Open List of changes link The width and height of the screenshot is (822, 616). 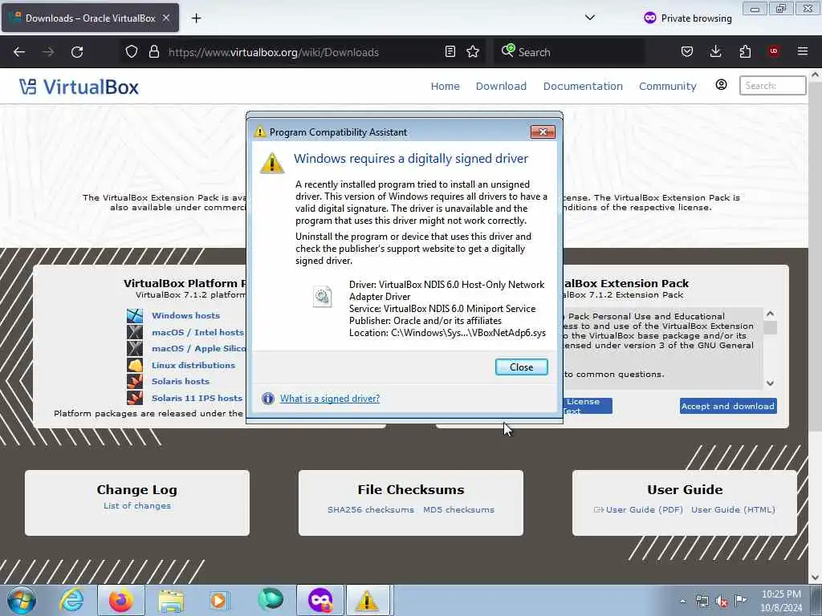pos(136,505)
